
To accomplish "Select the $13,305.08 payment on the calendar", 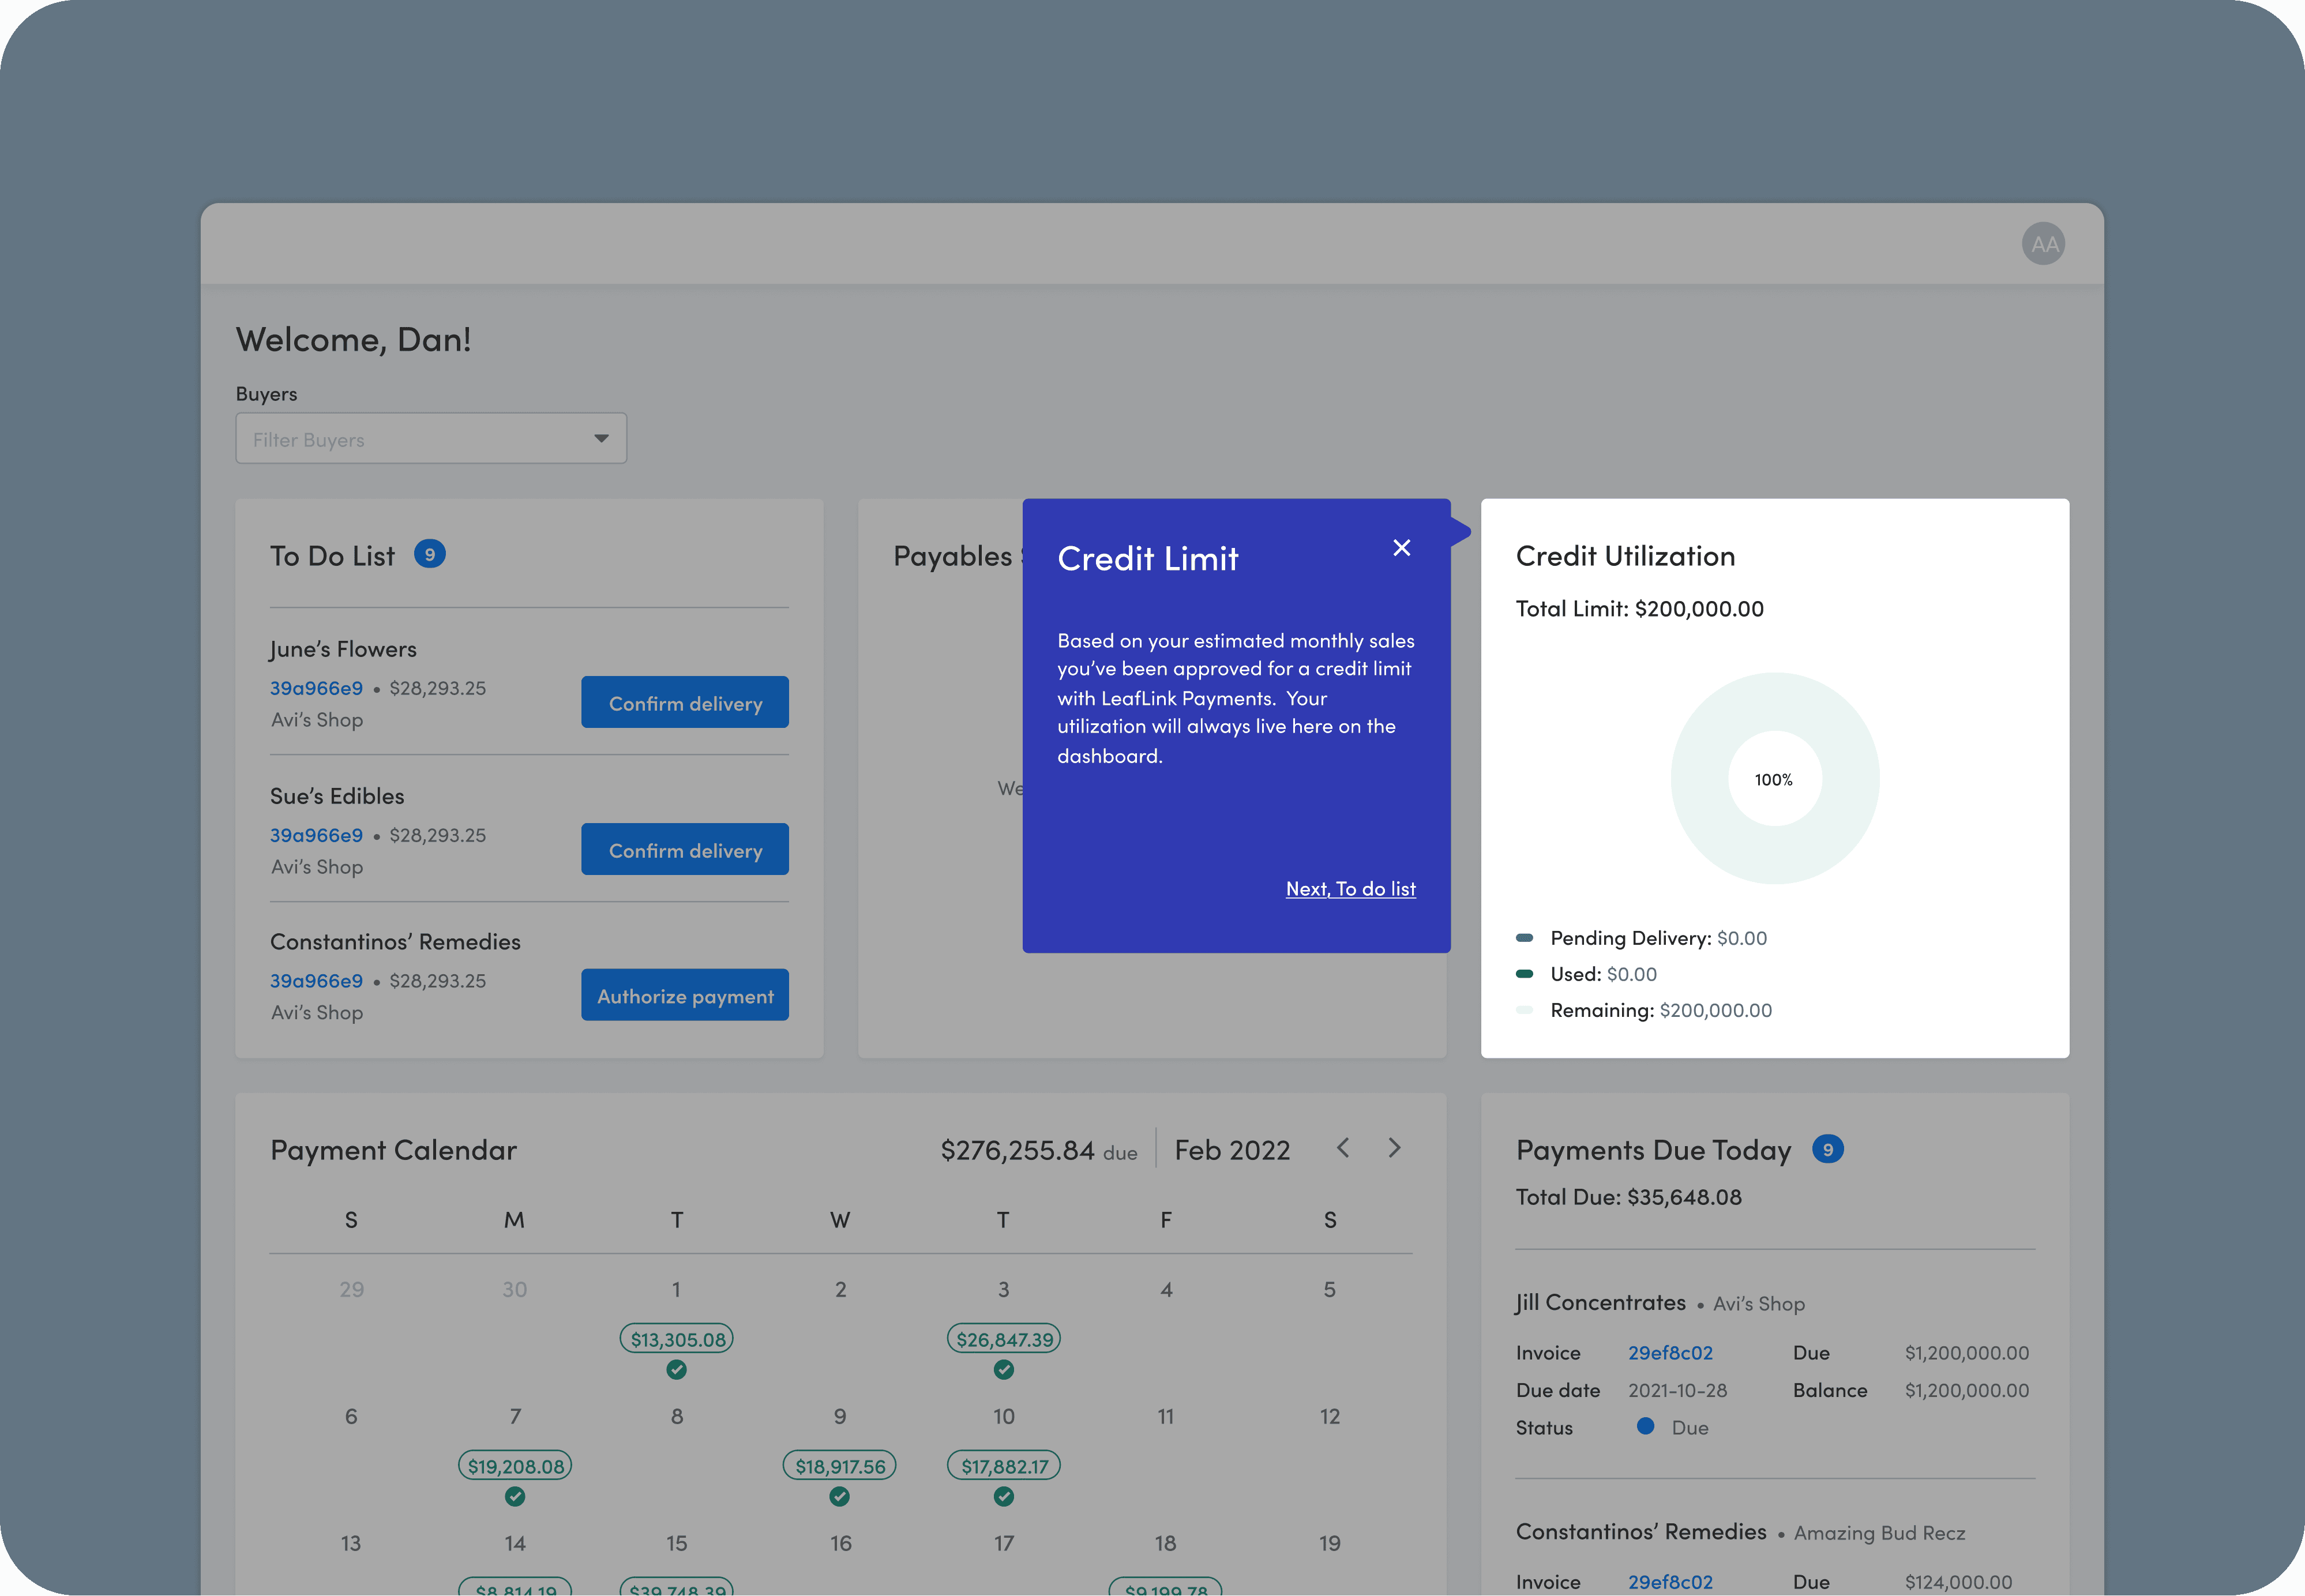I will click(x=677, y=1339).
